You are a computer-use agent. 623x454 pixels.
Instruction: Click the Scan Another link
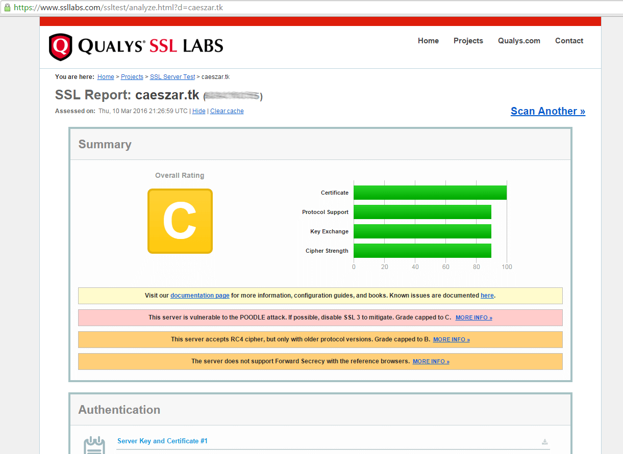tap(548, 111)
